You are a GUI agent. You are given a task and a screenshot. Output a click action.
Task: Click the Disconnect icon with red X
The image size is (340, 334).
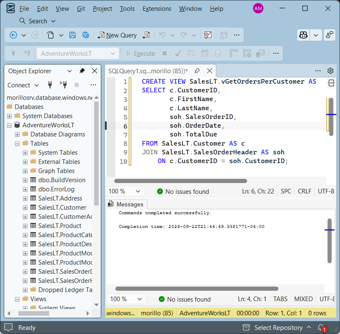(63, 85)
